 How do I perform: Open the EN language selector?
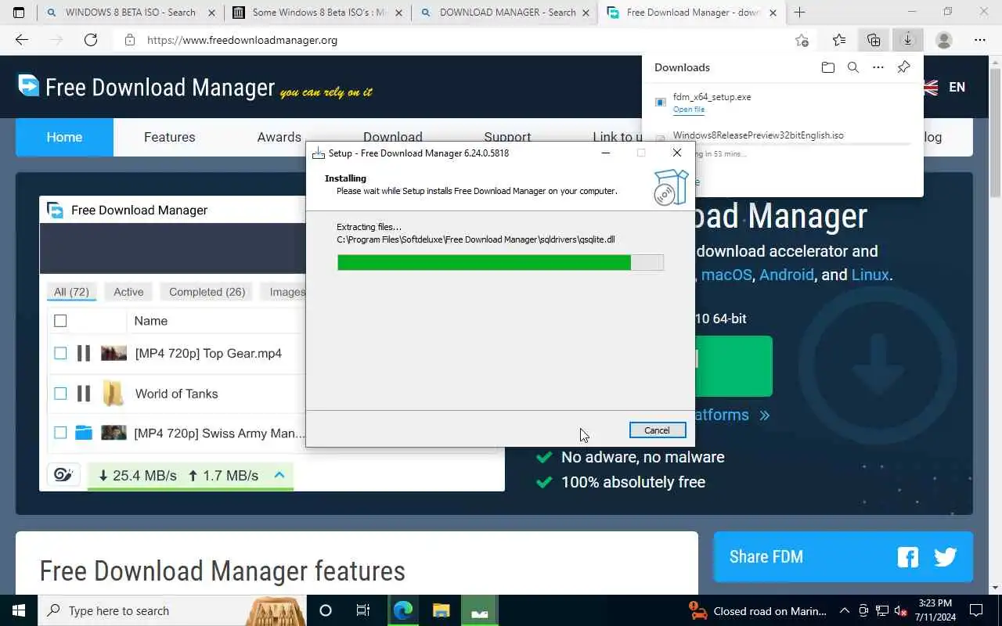pyautogui.click(x=957, y=87)
